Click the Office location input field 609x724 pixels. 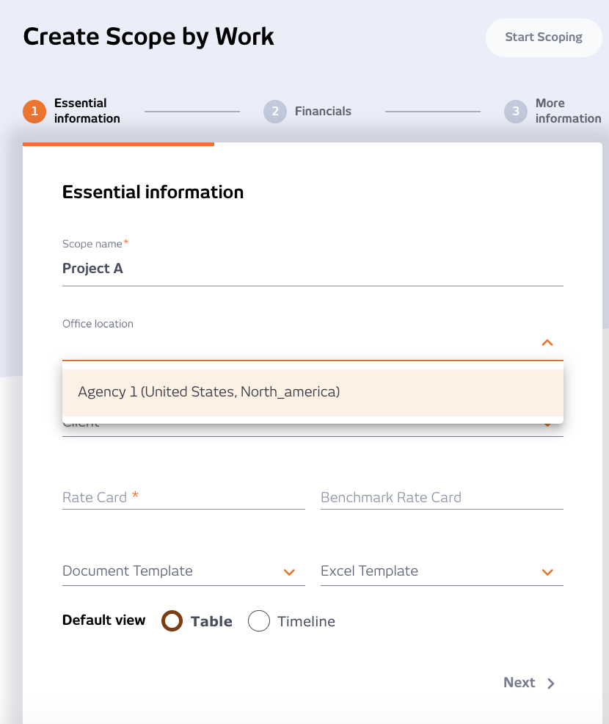click(x=297, y=344)
